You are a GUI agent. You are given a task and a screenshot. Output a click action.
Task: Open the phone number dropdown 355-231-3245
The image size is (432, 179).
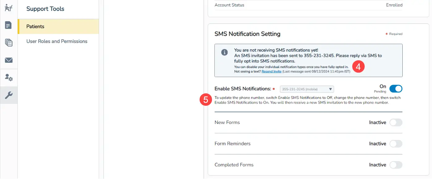pyautogui.click(x=304, y=89)
